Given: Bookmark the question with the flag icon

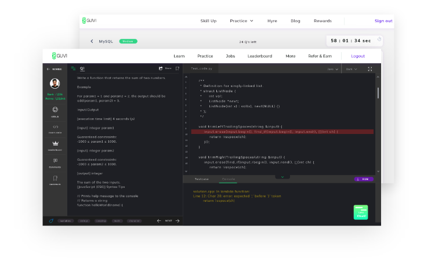Looking at the screenshot, I should point(177,68).
